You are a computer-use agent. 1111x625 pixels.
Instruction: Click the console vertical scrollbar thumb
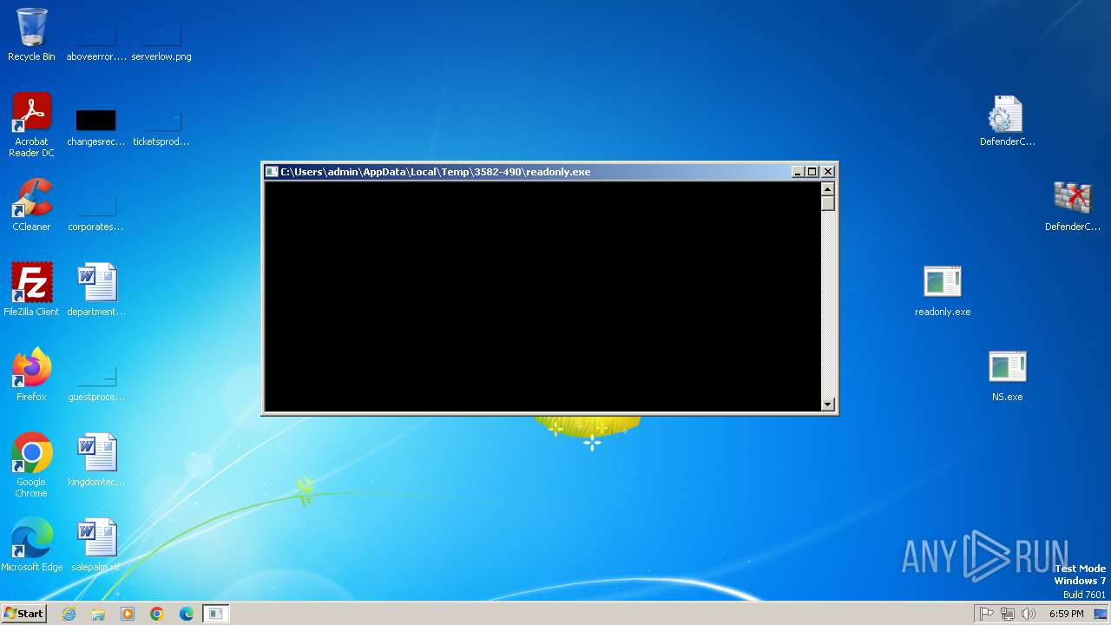click(x=827, y=204)
